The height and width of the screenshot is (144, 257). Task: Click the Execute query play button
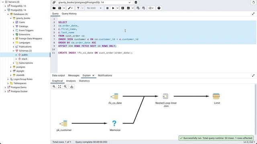click(113, 8)
